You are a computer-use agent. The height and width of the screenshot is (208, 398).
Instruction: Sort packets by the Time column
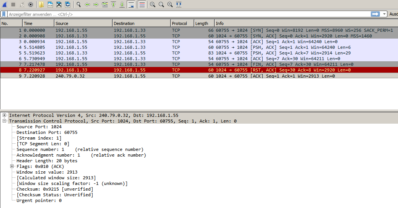(x=38, y=23)
